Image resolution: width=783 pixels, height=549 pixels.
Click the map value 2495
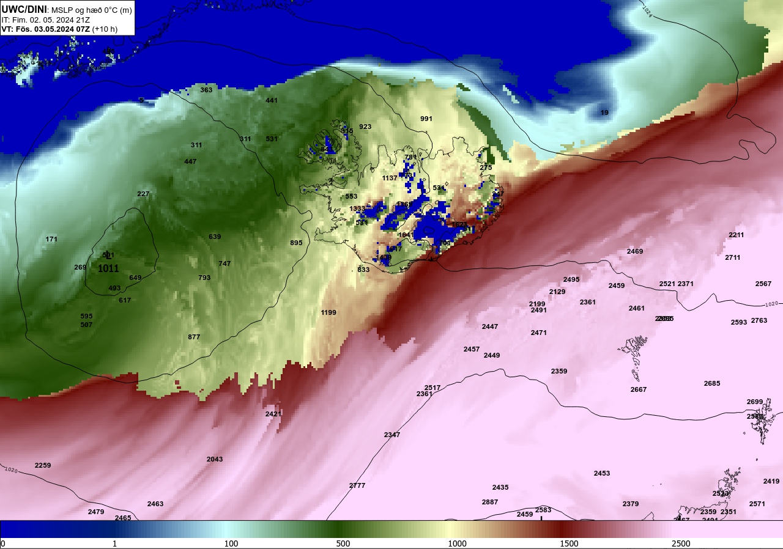pyautogui.click(x=571, y=279)
